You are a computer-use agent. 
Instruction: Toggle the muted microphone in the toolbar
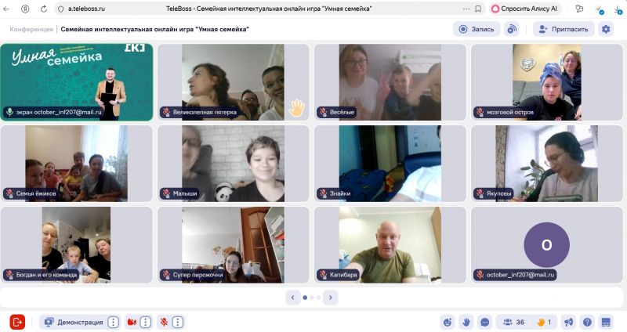tap(164, 322)
